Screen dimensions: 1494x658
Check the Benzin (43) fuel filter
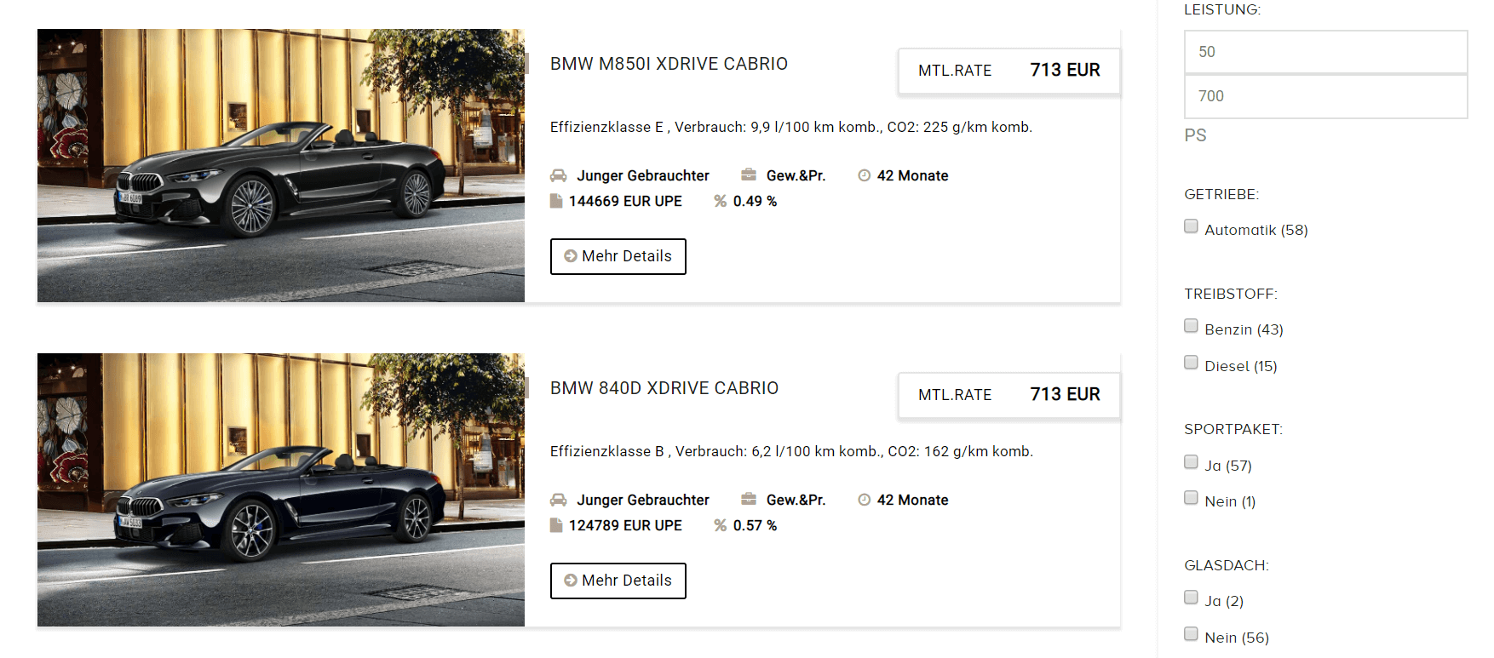pyautogui.click(x=1191, y=326)
